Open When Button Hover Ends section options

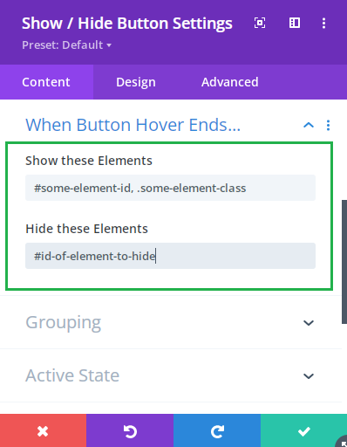click(328, 126)
